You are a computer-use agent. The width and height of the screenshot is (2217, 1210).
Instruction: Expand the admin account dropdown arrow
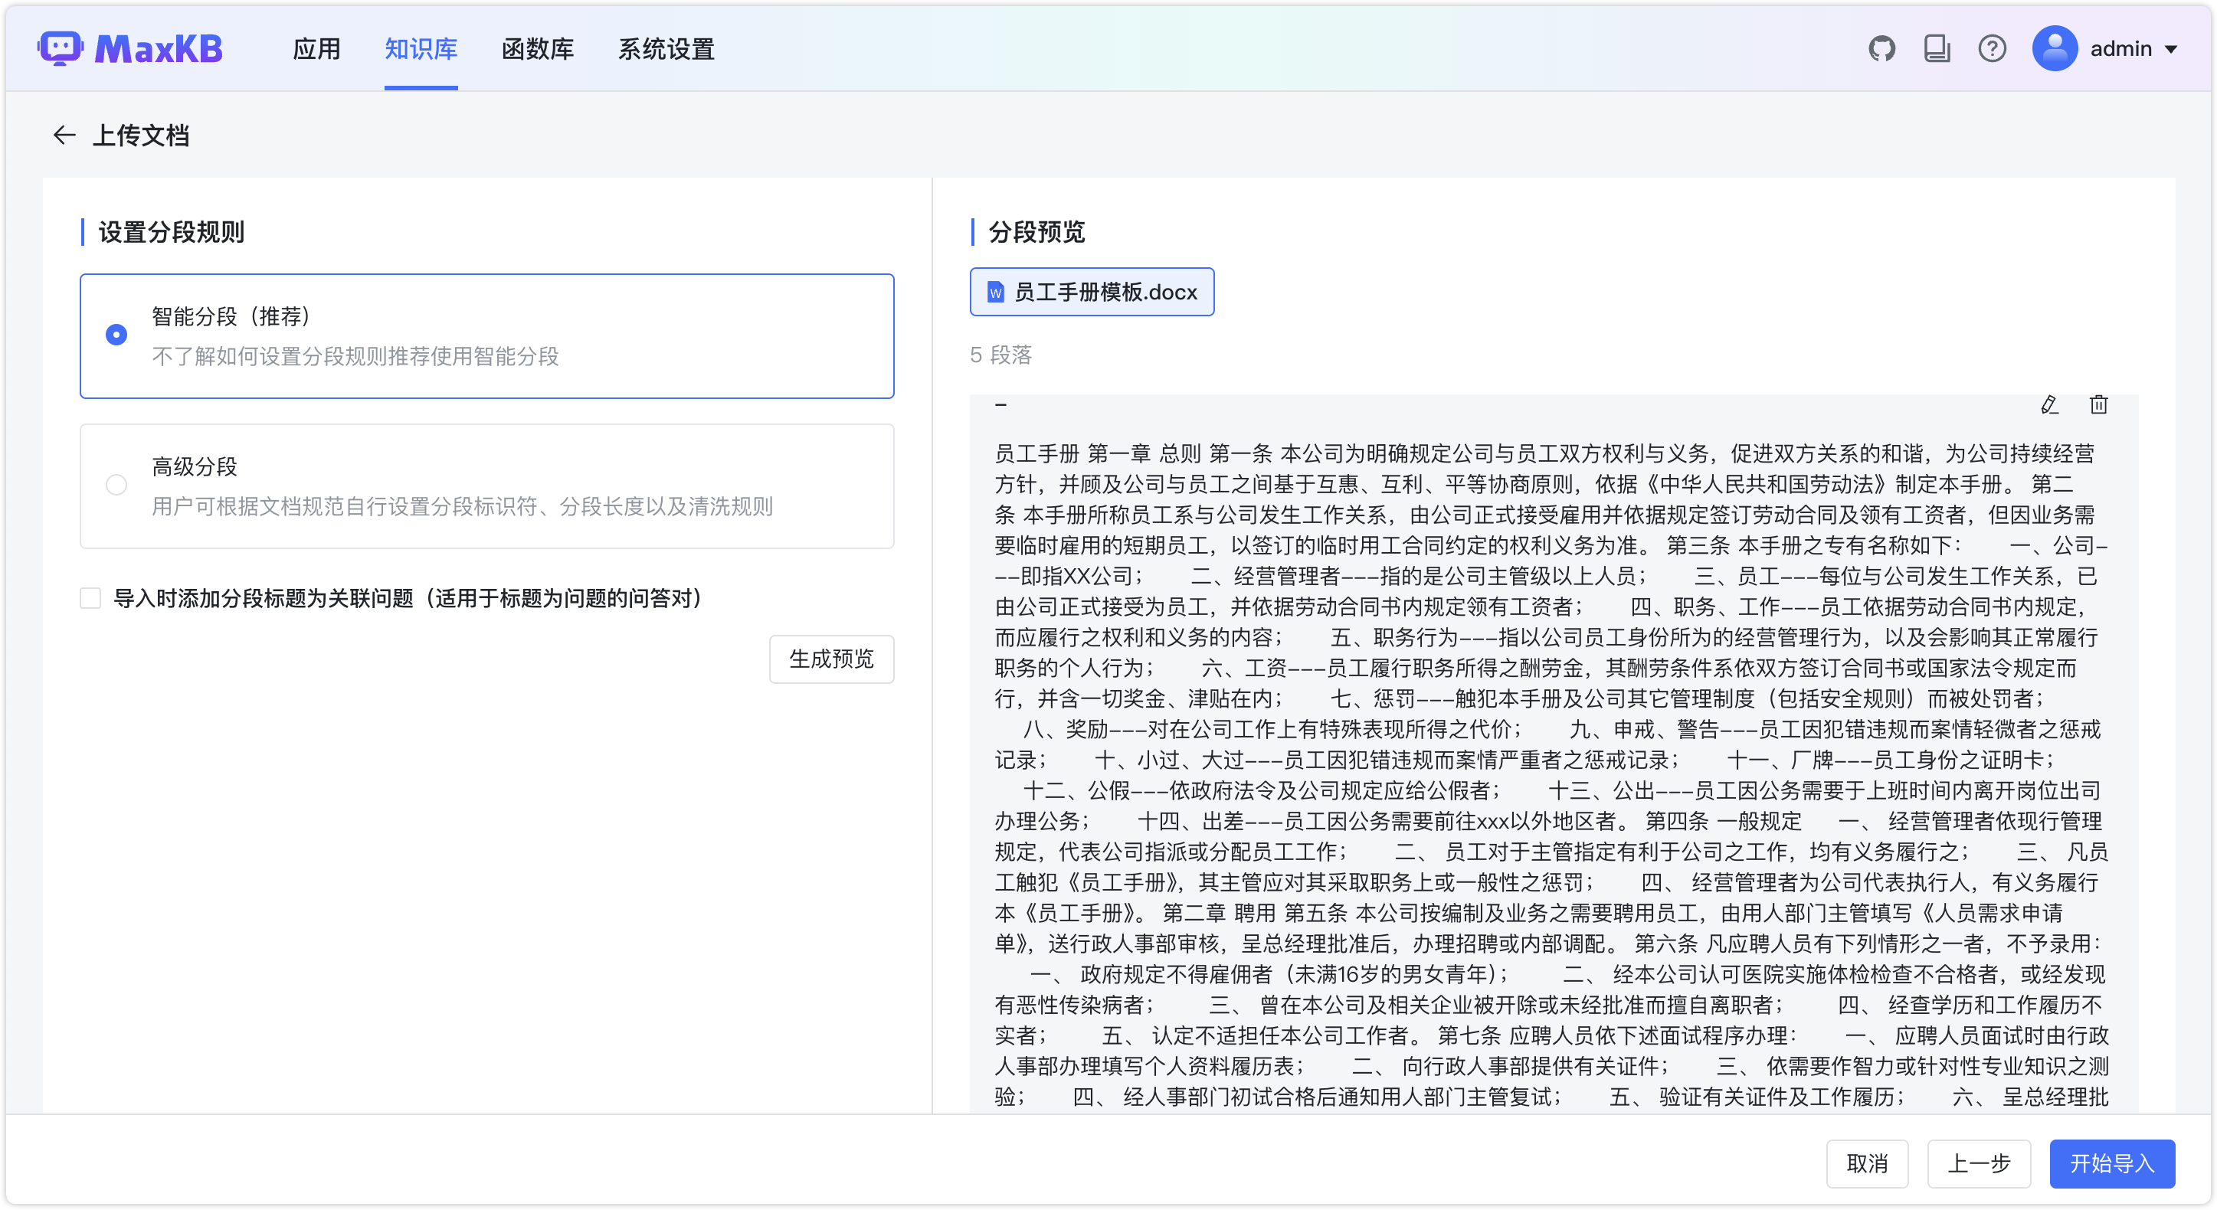pyautogui.click(x=2173, y=50)
